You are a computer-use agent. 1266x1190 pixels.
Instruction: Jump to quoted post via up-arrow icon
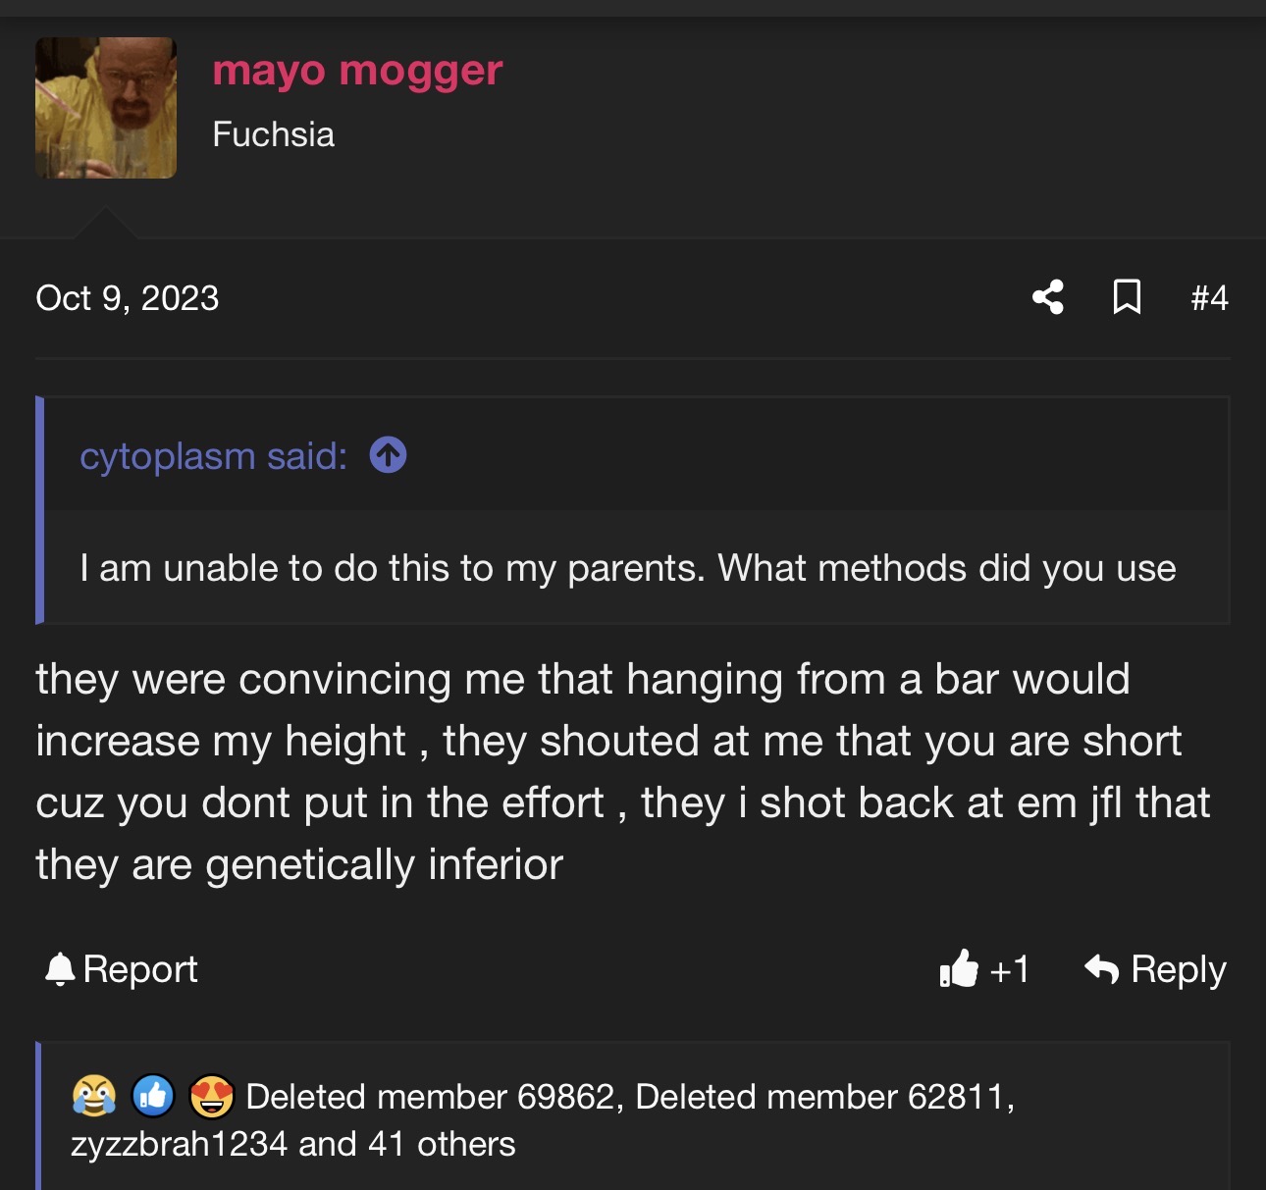coord(388,455)
